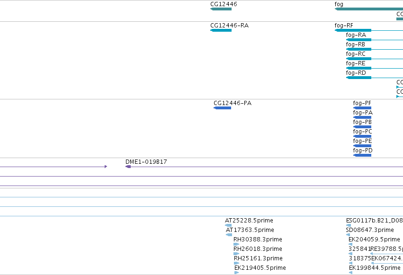The image size is (403, 275).
Task: Select the ESG0117b.B21 EST feature label
Action: 375,220
